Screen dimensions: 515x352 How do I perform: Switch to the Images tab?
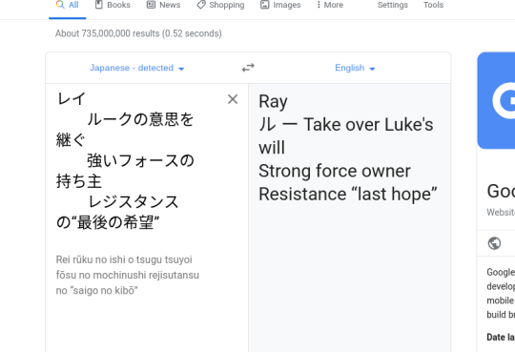tap(280, 5)
